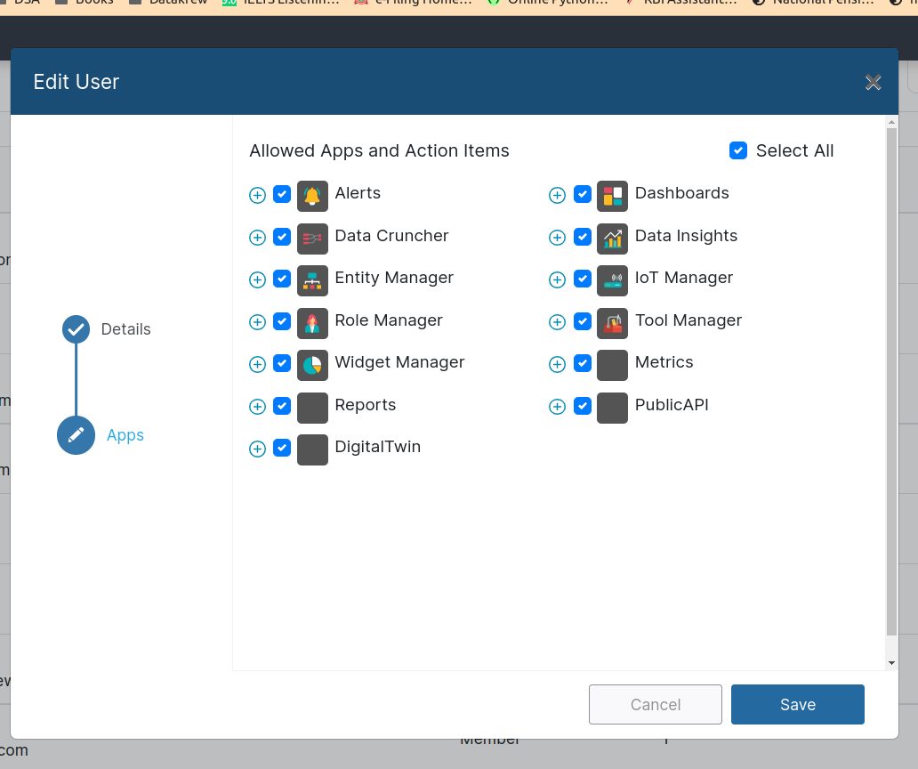Click the Data Insights chart icon
The width and height of the screenshot is (918, 769).
pos(612,237)
